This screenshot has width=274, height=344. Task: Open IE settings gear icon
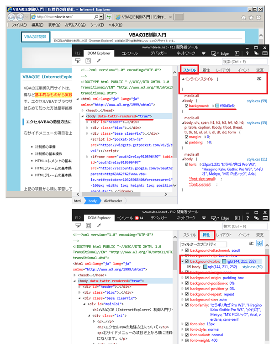[258, 17]
